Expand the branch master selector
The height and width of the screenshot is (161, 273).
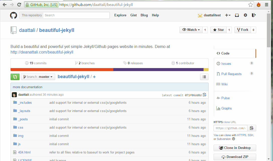tap(38, 77)
